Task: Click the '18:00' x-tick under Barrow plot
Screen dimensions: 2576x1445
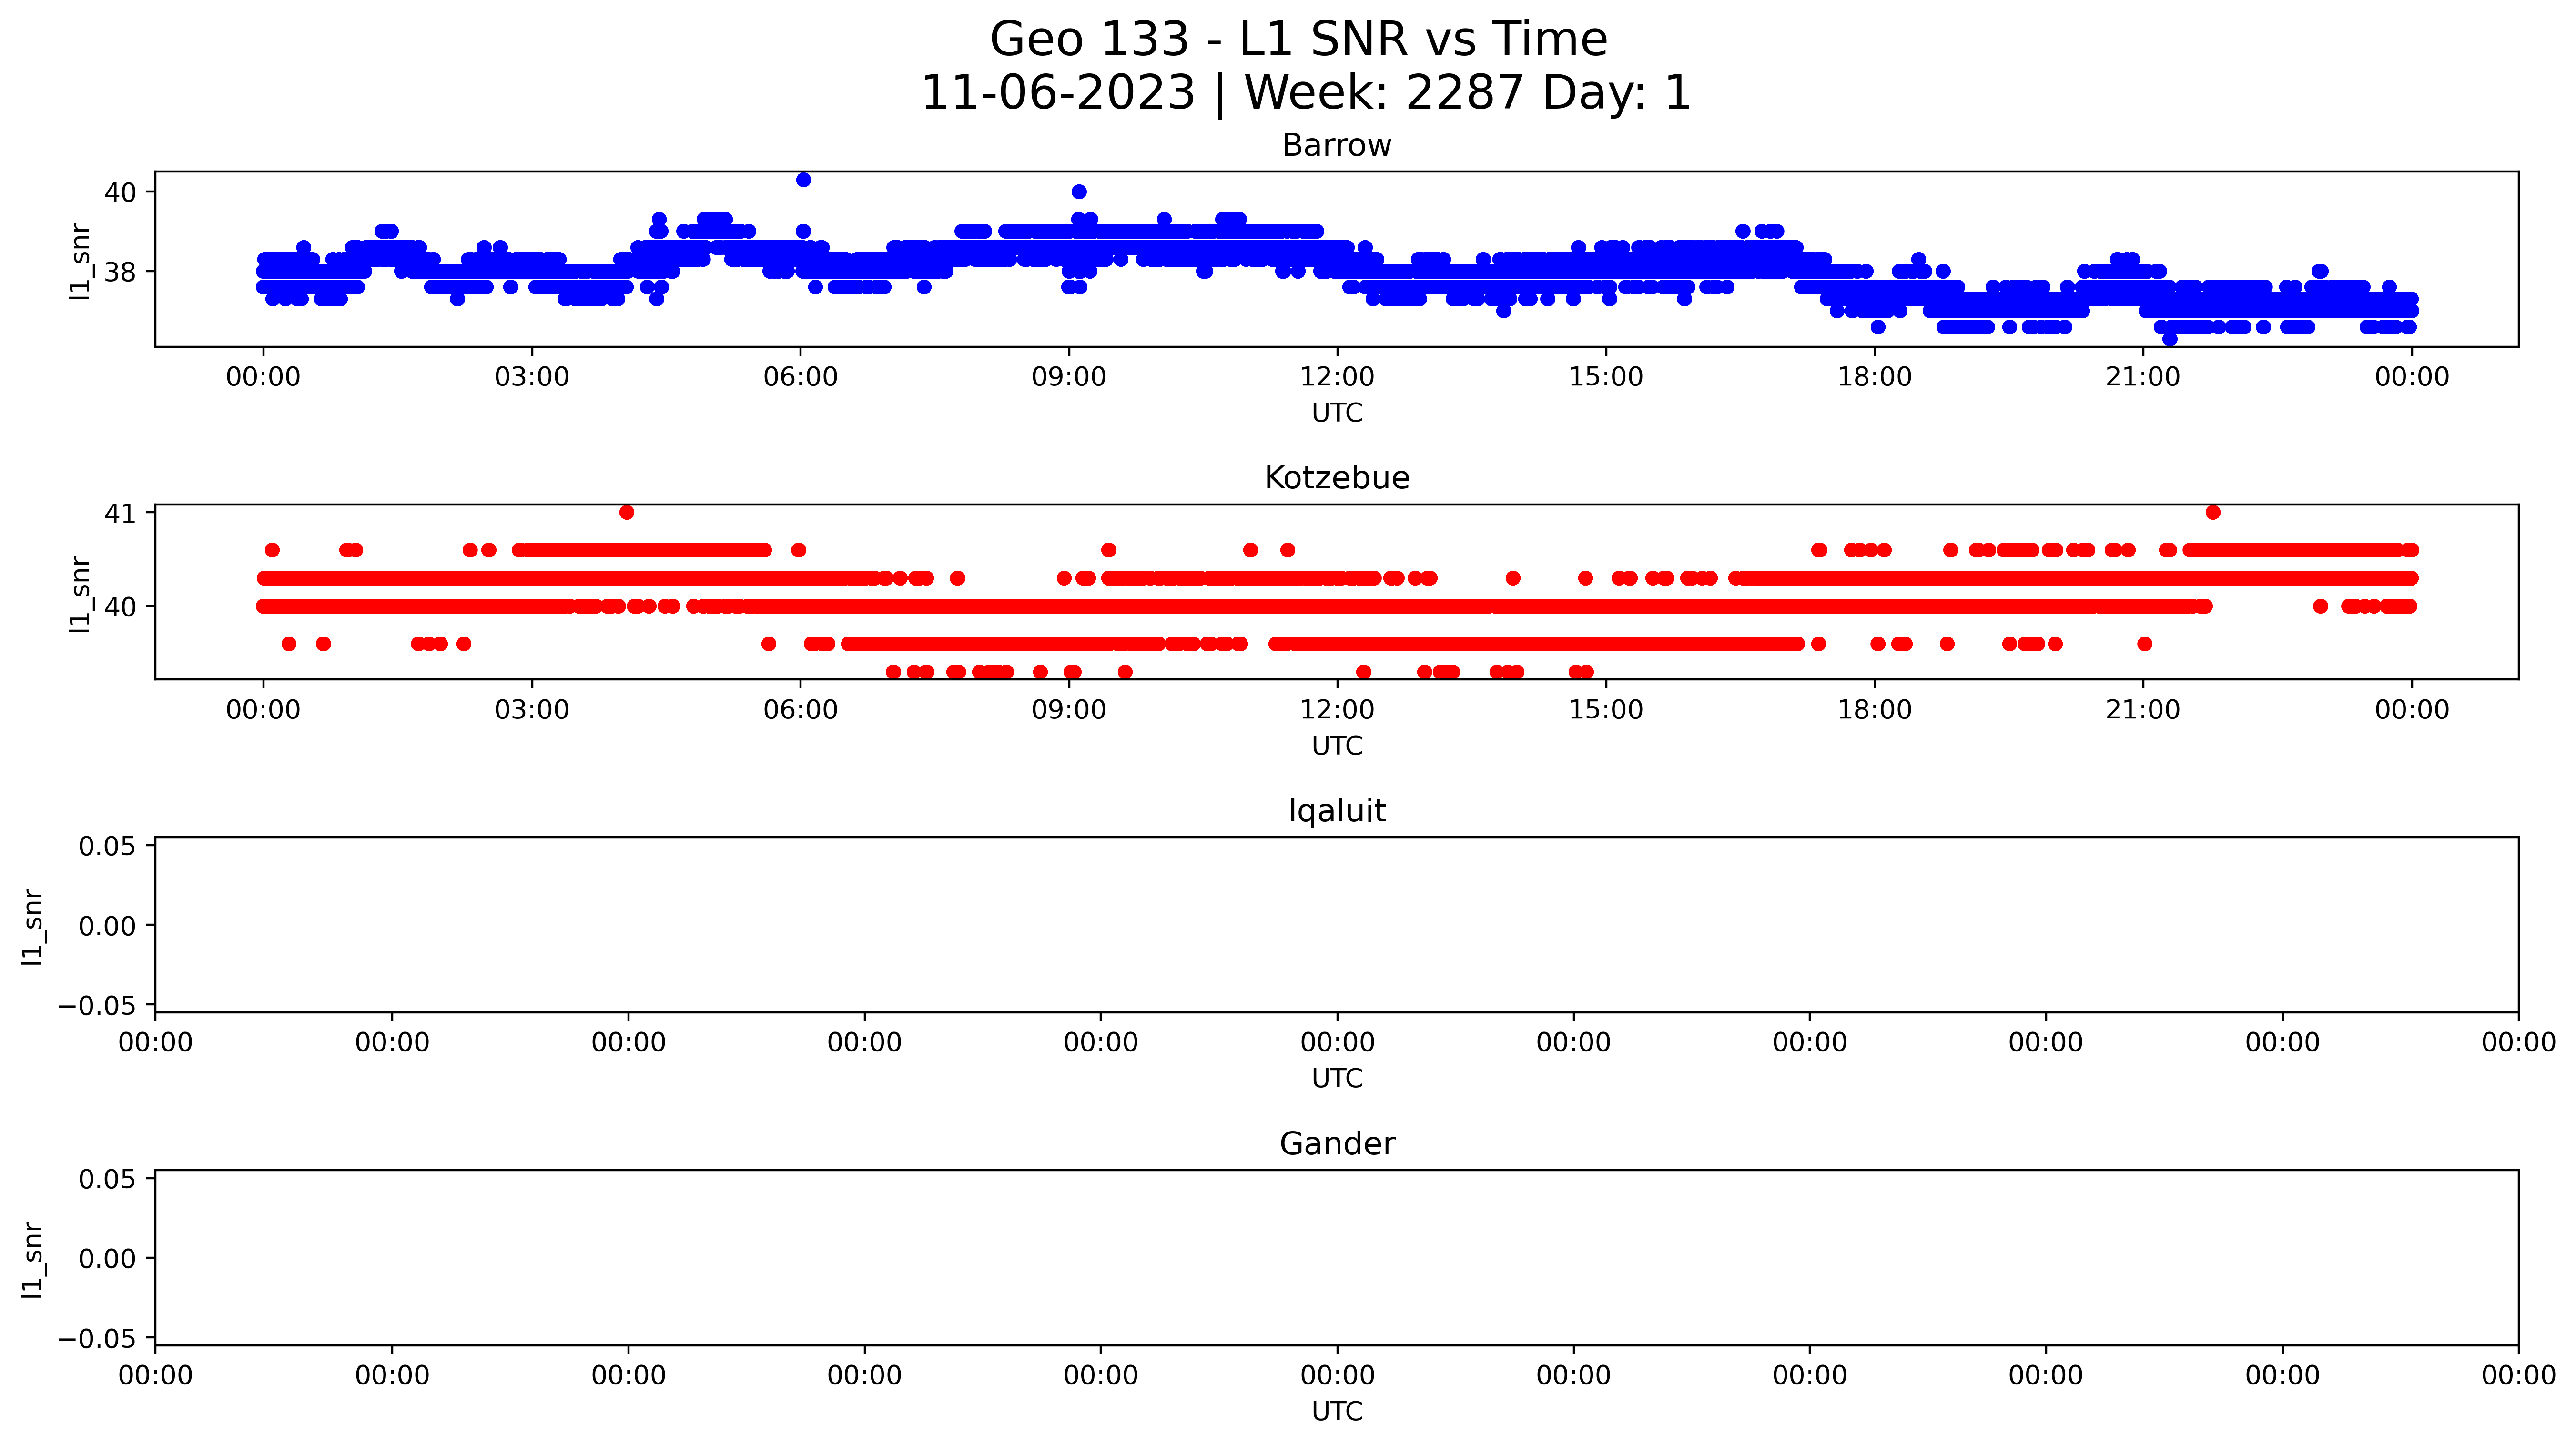Action: pyautogui.click(x=1874, y=377)
